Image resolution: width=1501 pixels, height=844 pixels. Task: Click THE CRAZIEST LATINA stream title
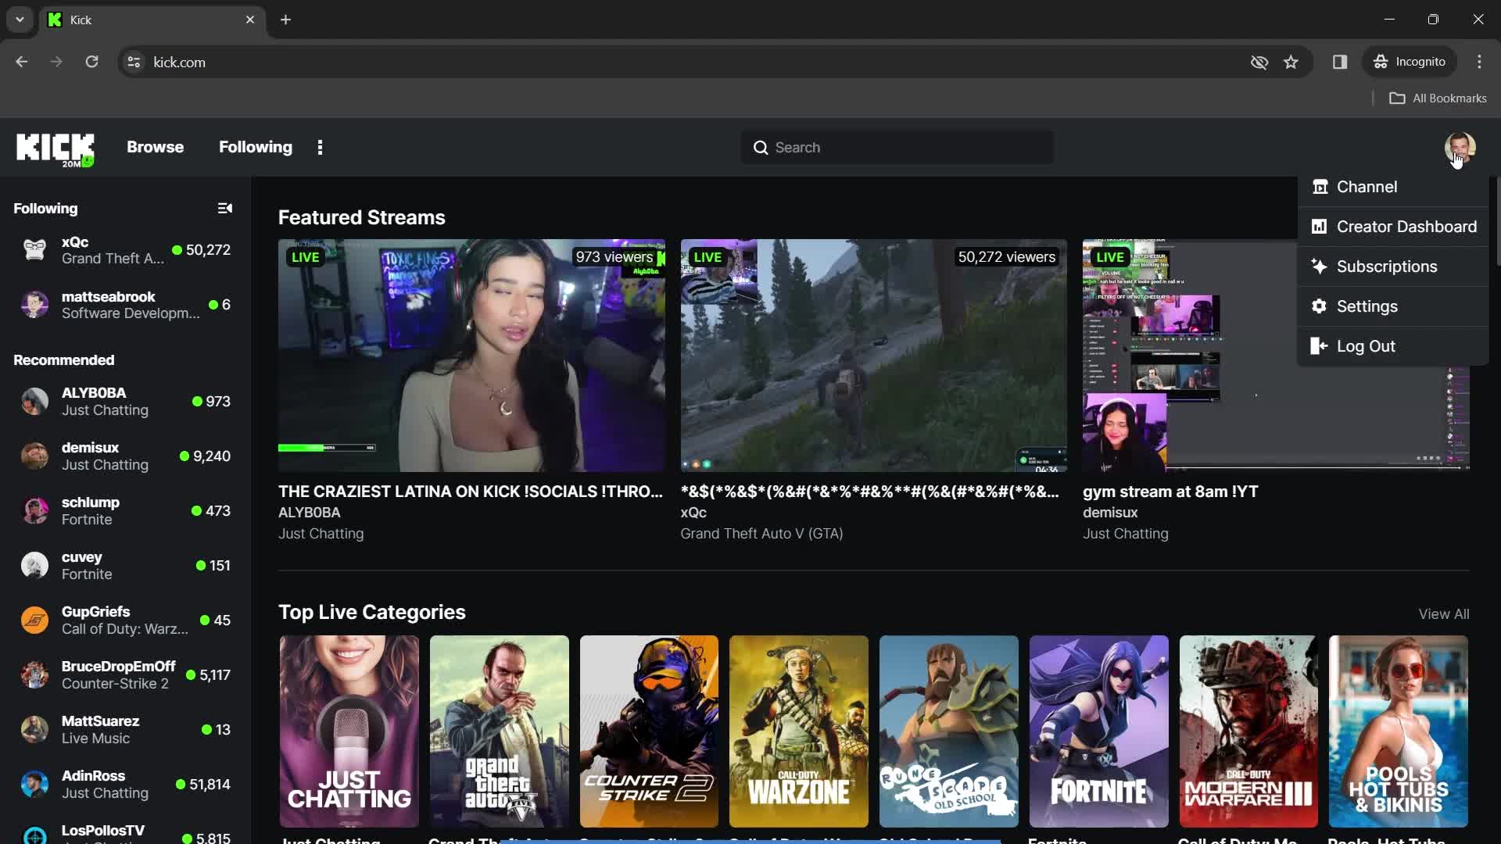(x=470, y=492)
